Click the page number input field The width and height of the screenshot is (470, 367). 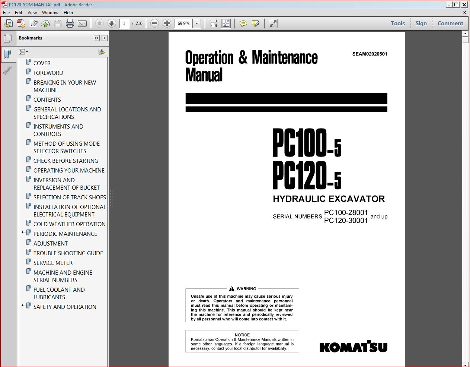point(124,23)
